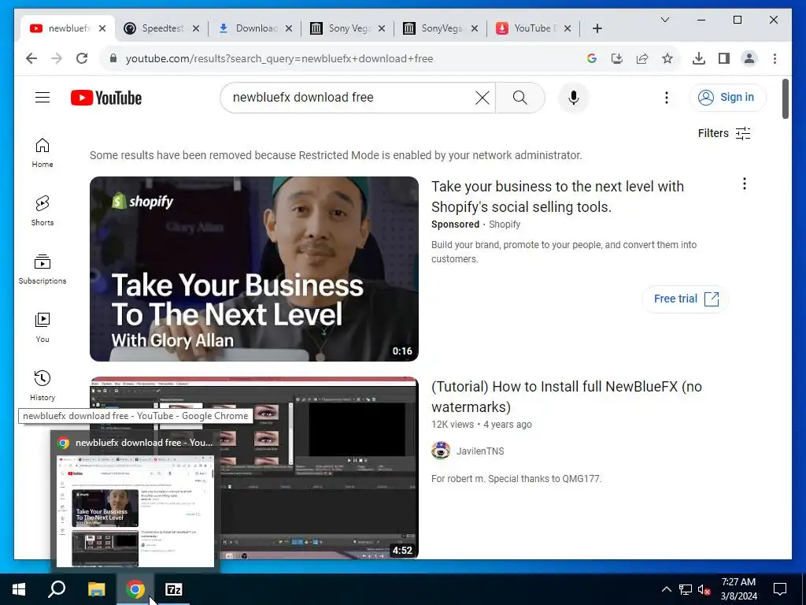Open Subscriptions in the sidebar

[43, 269]
